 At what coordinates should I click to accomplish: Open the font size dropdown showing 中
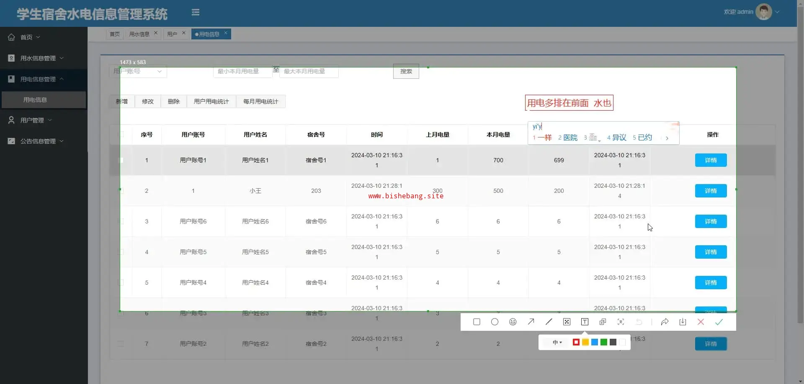[x=557, y=342]
